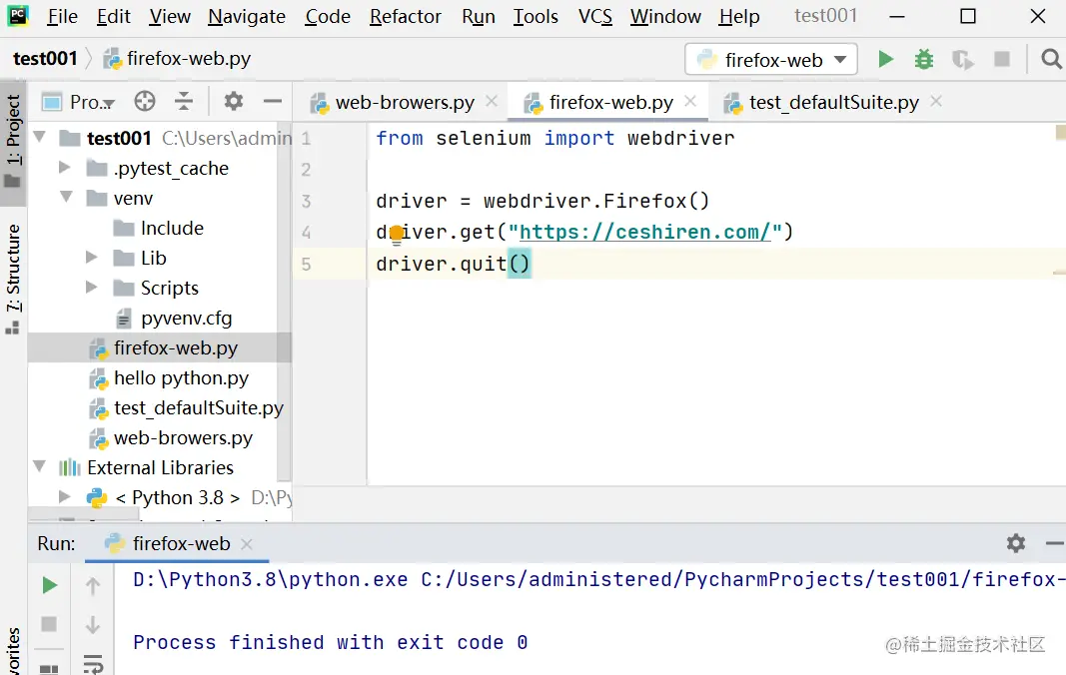Select web-browers.py in project tree
Image resolution: width=1066 pixels, height=675 pixels.
point(171,437)
